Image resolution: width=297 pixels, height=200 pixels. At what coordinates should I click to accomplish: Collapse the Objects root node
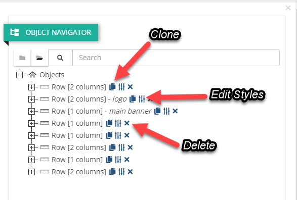(19, 75)
